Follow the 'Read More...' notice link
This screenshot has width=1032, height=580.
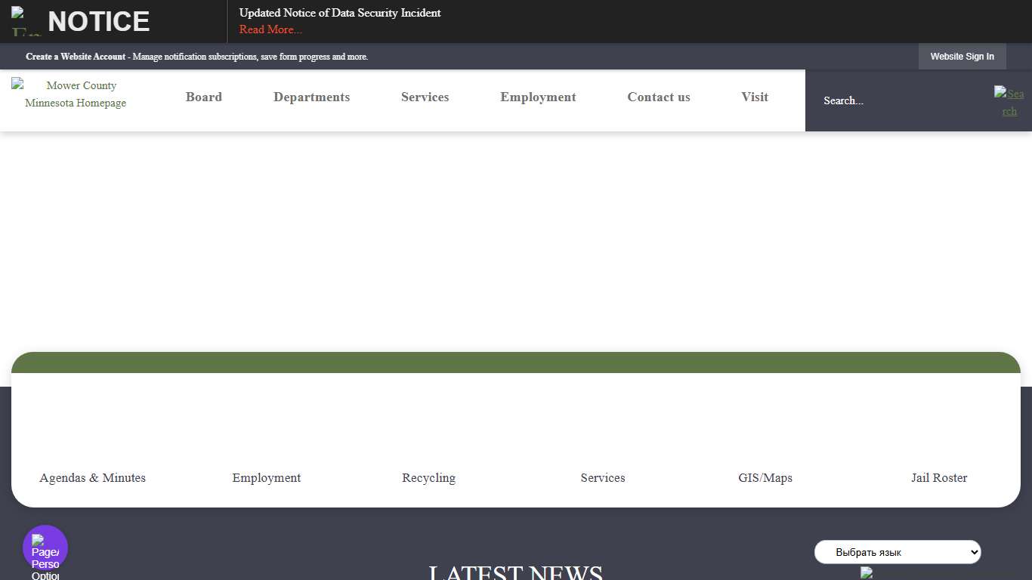click(x=270, y=29)
